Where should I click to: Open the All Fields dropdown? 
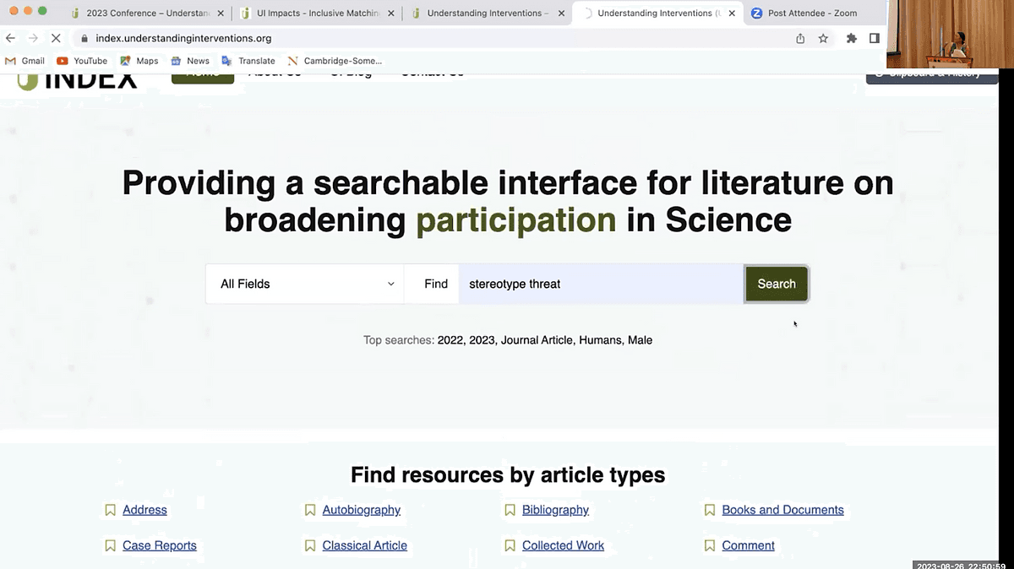[x=305, y=284]
